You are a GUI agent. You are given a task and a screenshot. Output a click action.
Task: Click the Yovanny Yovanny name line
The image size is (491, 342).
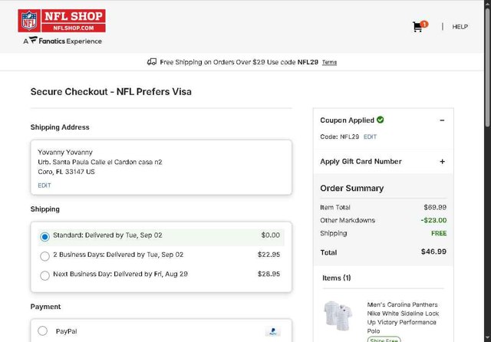pyautogui.click(x=65, y=153)
